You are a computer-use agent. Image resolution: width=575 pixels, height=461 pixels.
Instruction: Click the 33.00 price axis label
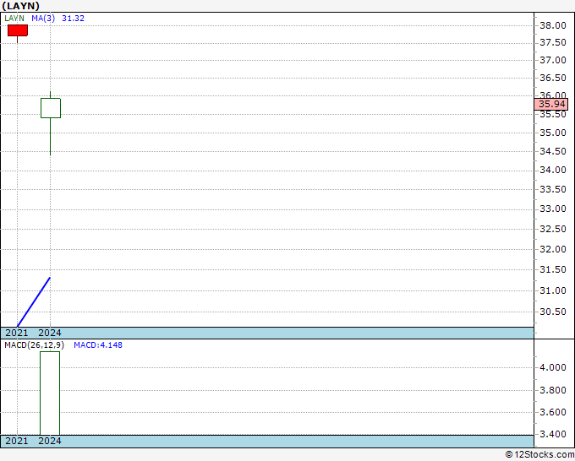click(x=553, y=209)
